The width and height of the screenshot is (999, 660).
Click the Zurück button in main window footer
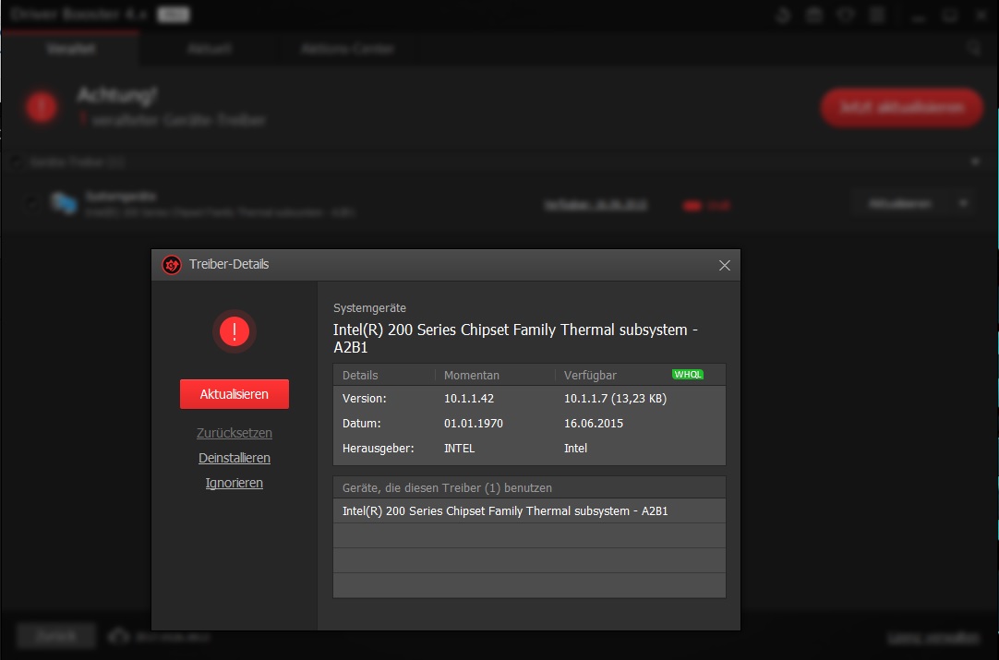56,636
